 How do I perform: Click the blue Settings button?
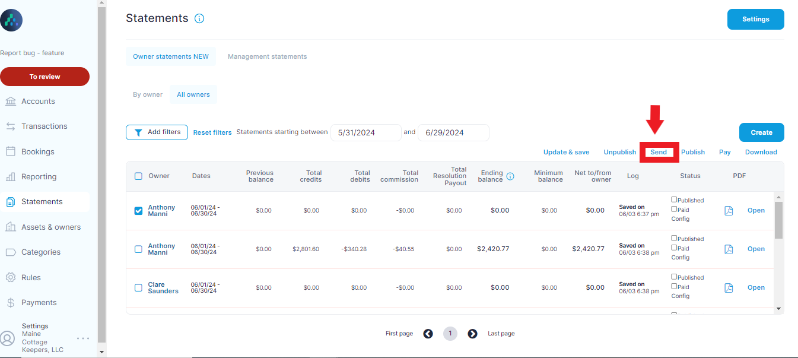coord(756,20)
